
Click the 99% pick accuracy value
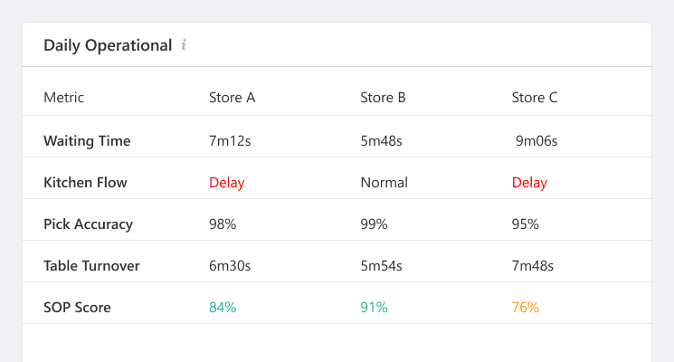coord(374,224)
